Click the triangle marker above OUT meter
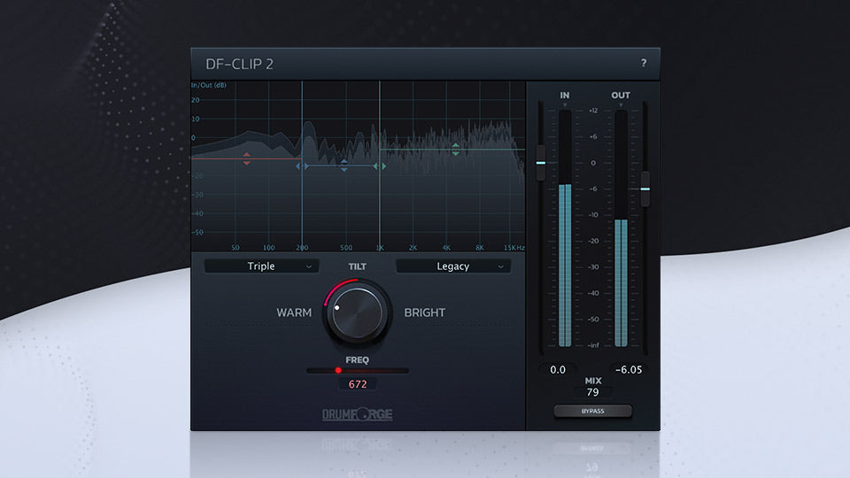 [621, 105]
